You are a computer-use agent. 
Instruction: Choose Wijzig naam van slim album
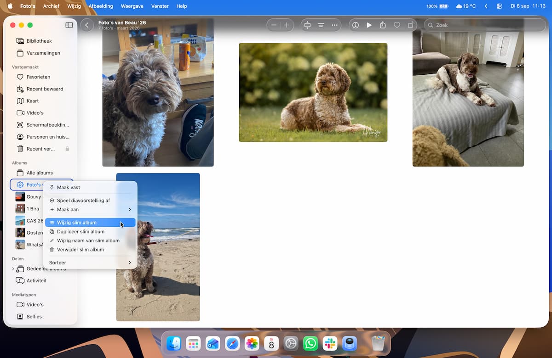(90, 241)
